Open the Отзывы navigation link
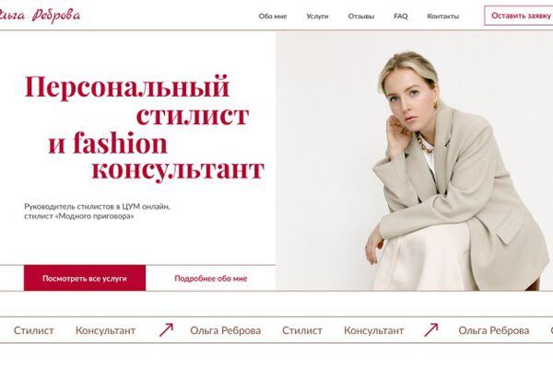 click(361, 17)
